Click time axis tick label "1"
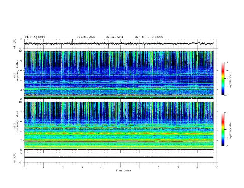The width and height of the screenshot is (244, 188). tap(43, 167)
